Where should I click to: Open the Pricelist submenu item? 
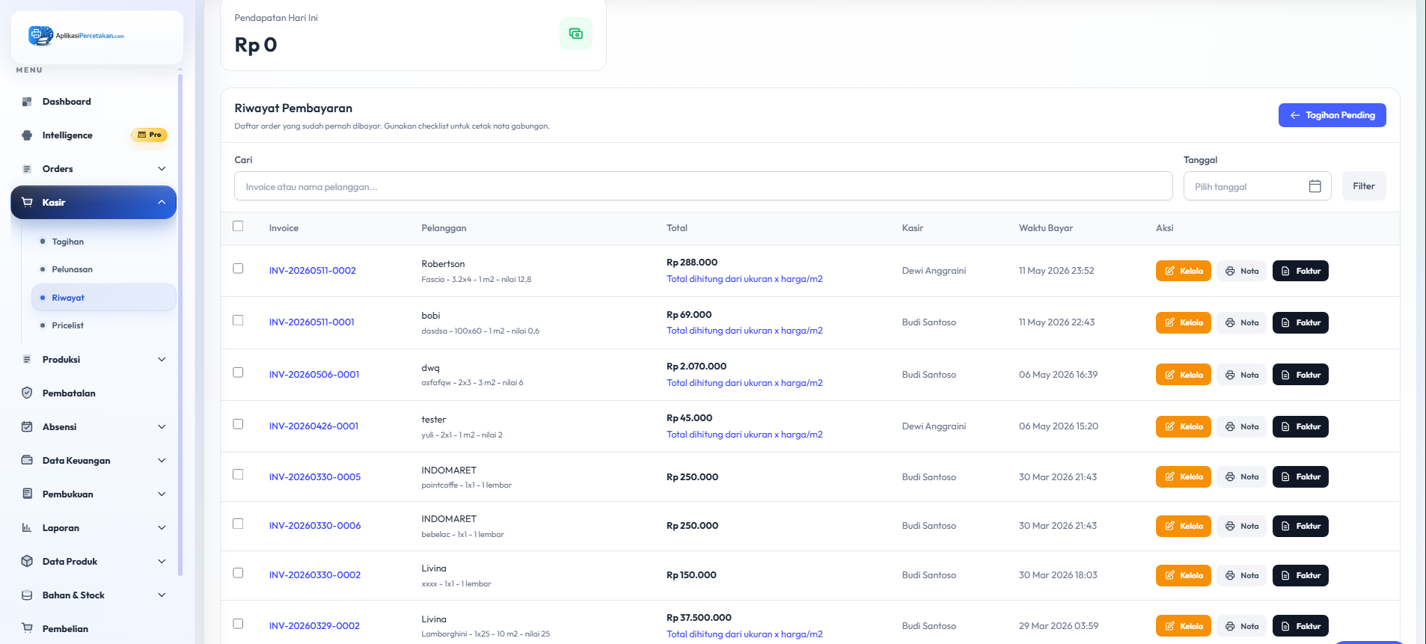click(x=103, y=325)
